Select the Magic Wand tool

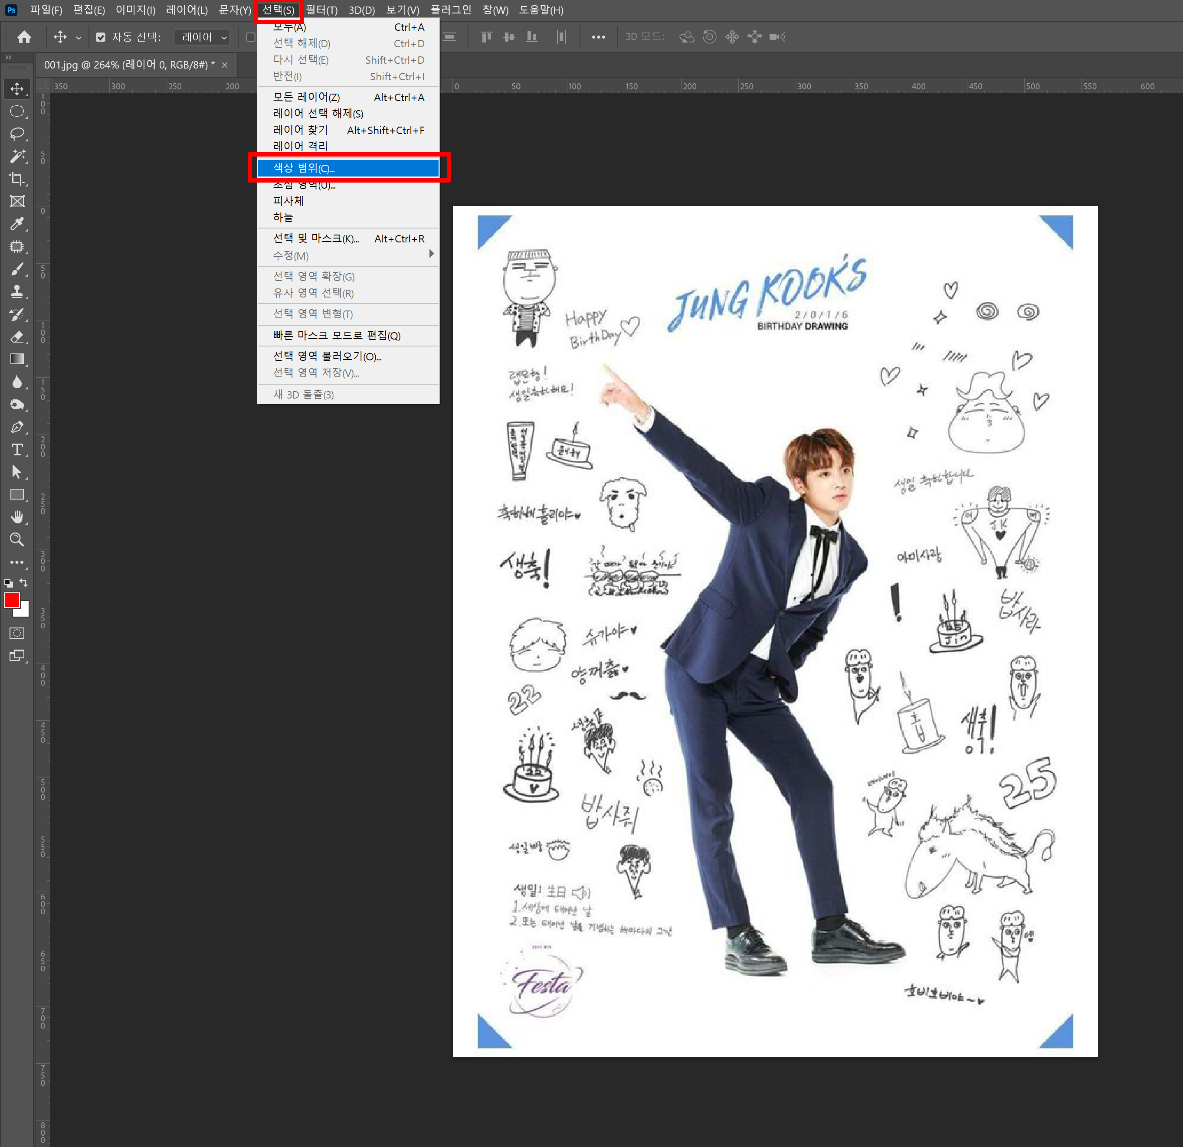17,156
